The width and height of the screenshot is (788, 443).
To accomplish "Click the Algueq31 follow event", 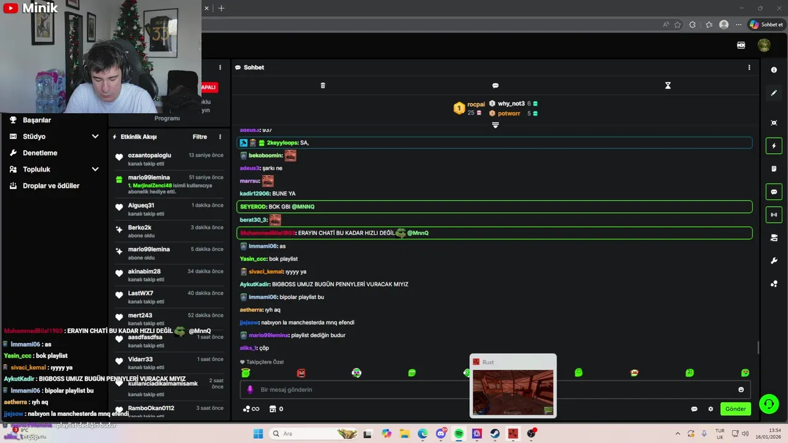I will [x=169, y=209].
